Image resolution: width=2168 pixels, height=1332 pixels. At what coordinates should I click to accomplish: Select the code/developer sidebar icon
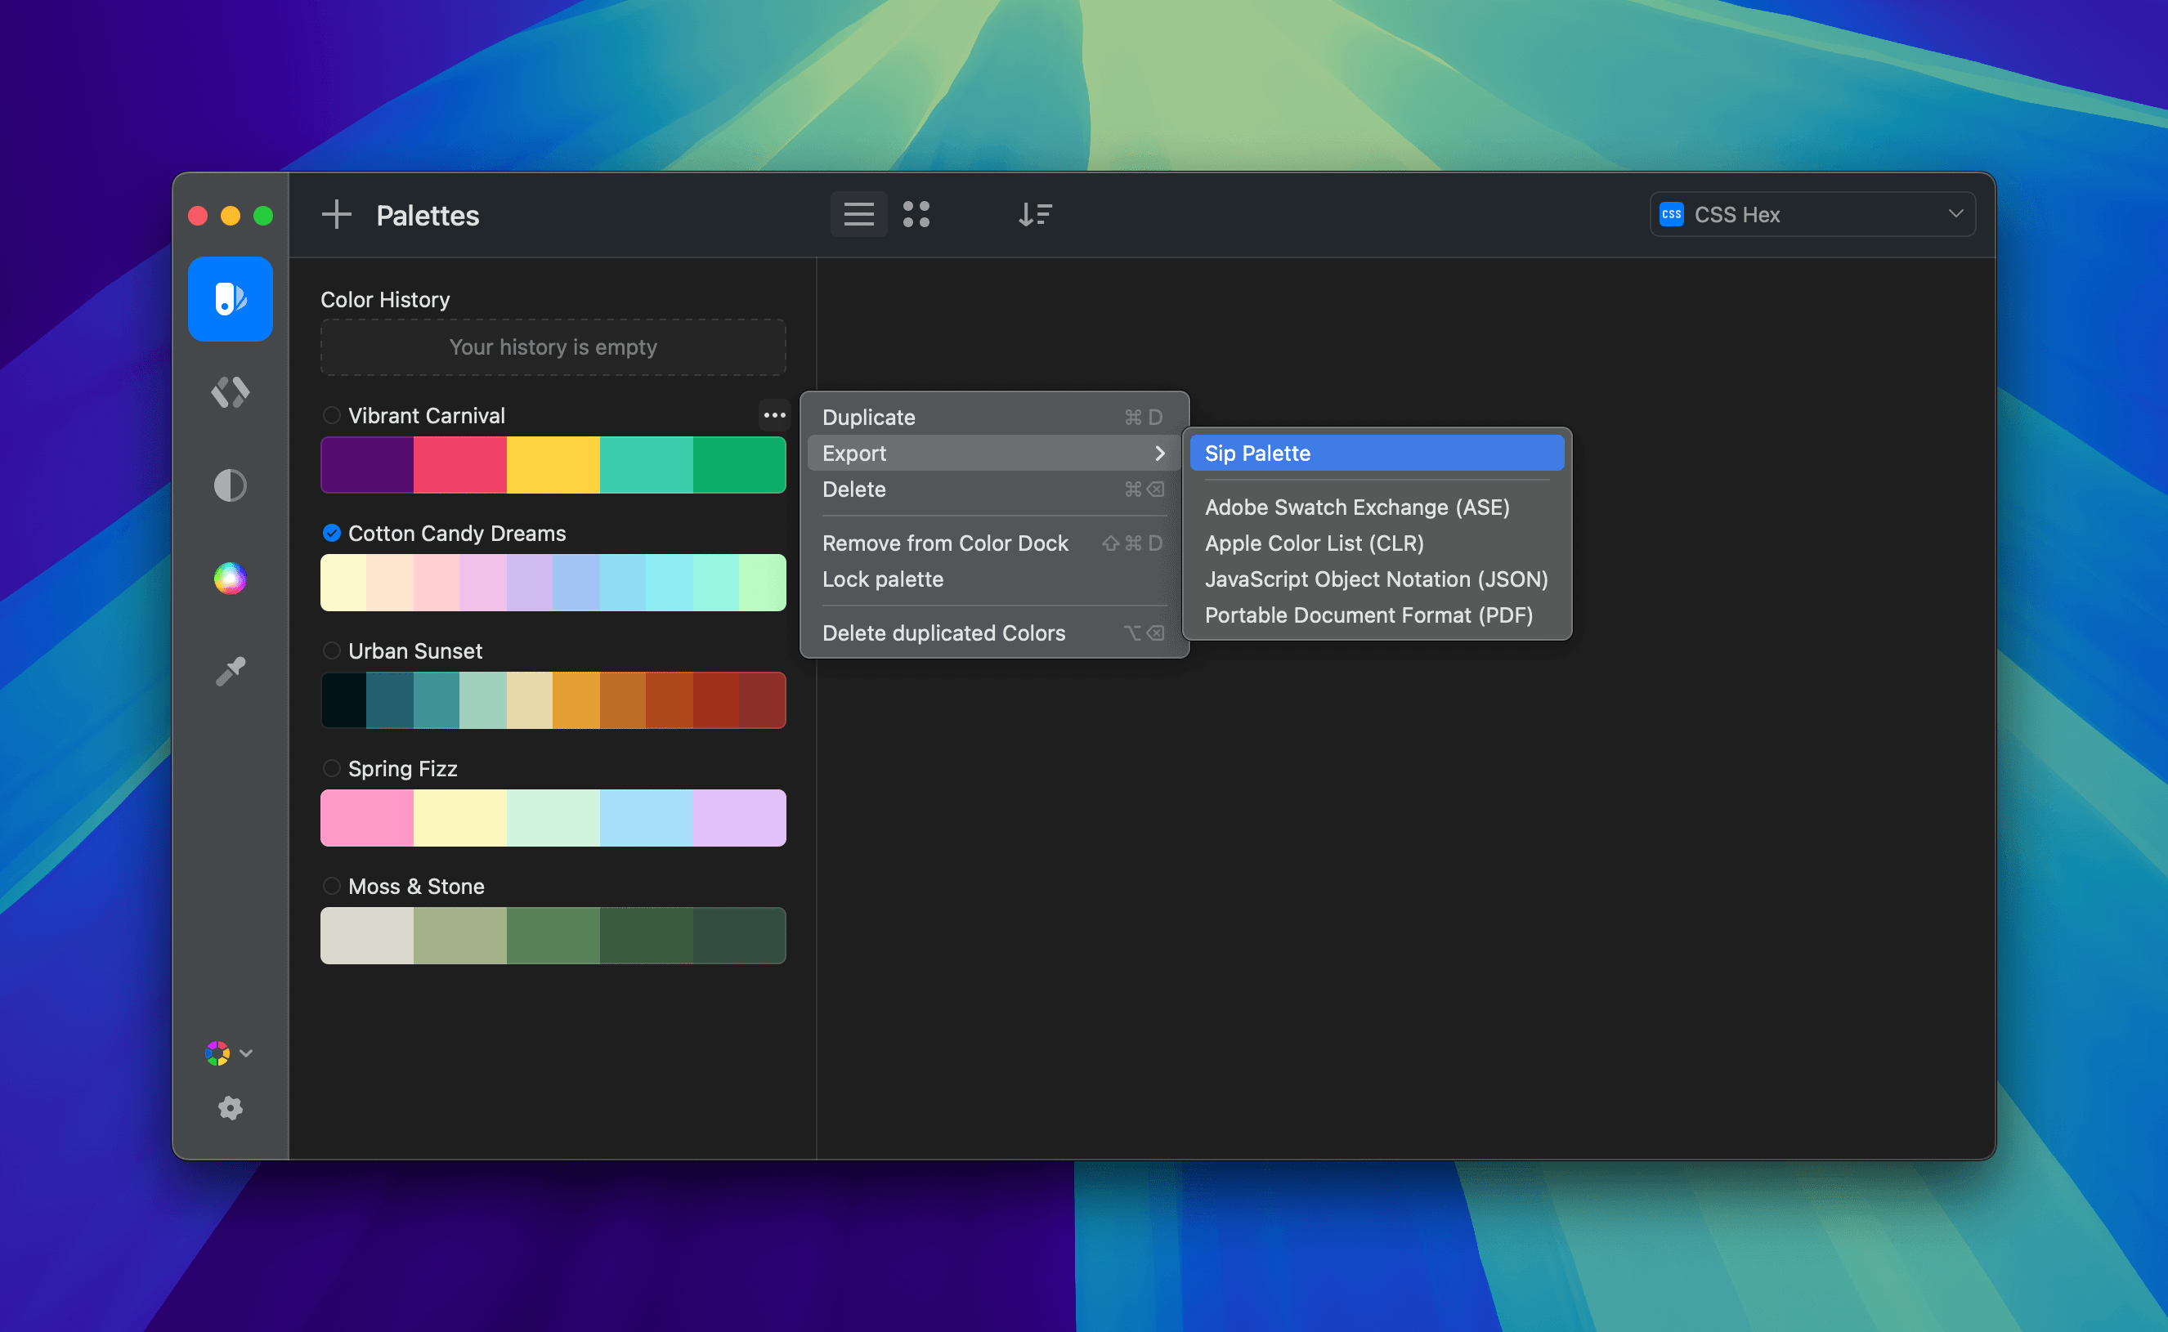(230, 393)
